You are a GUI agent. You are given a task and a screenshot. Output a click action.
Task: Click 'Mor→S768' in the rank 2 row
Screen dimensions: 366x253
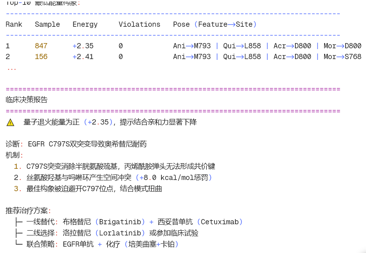(x=342, y=57)
